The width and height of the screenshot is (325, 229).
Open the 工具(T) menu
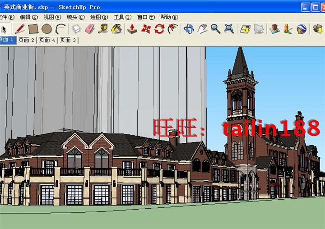tap(122, 17)
